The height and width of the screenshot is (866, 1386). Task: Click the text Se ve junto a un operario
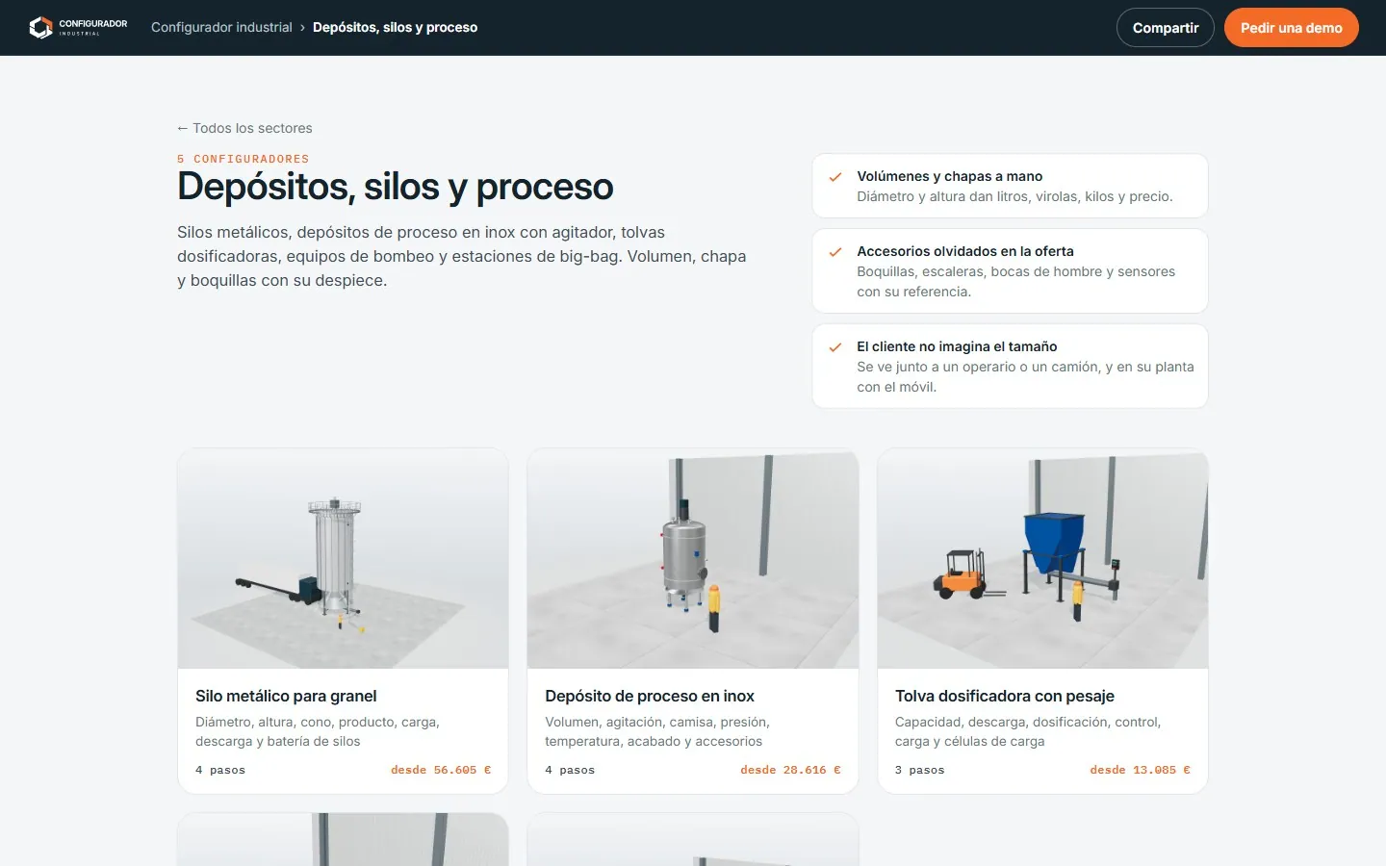click(1026, 376)
